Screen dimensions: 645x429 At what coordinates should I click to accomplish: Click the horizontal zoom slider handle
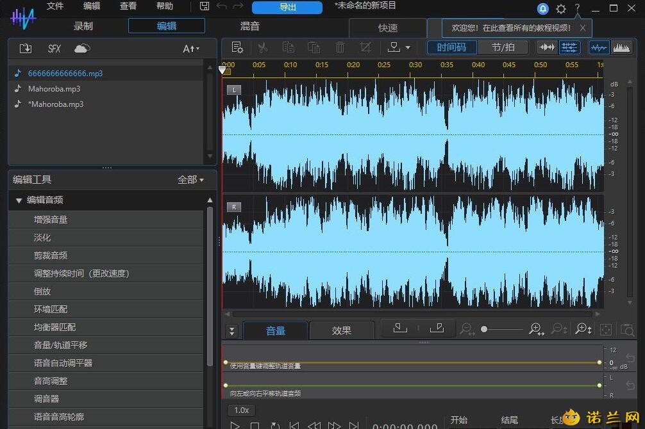[484, 329]
